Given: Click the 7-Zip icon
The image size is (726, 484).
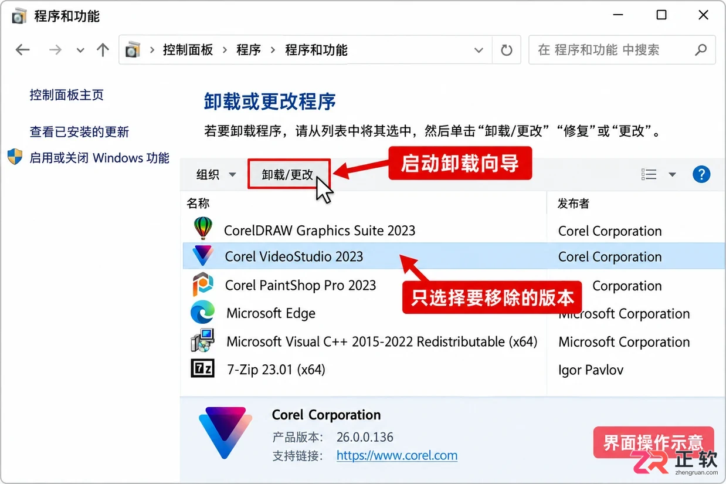Looking at the screenshot, I should click(203, 369).
